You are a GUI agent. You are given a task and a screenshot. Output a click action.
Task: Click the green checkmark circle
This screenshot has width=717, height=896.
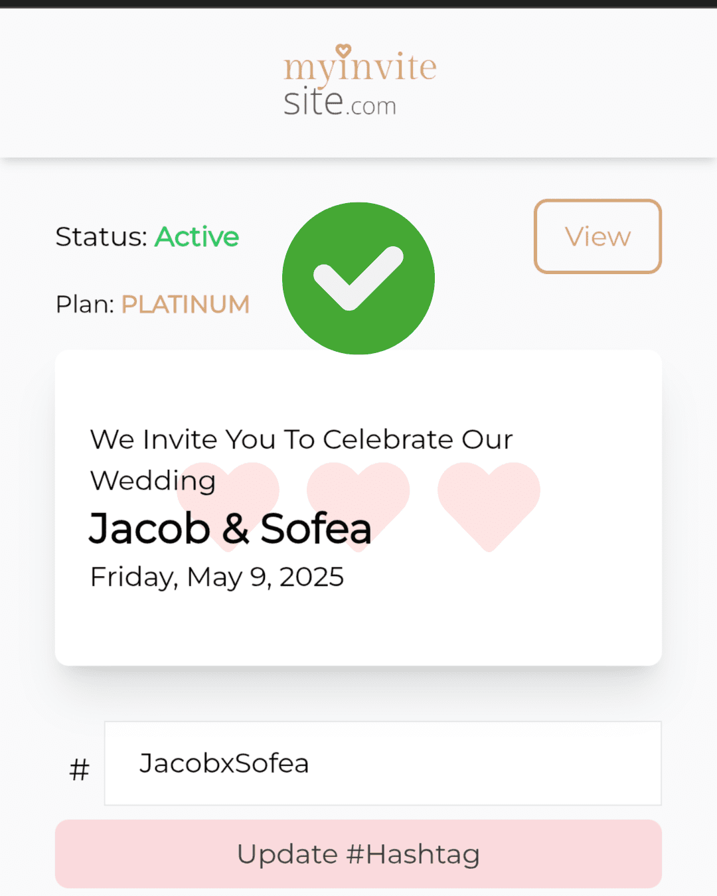[358, 278]
